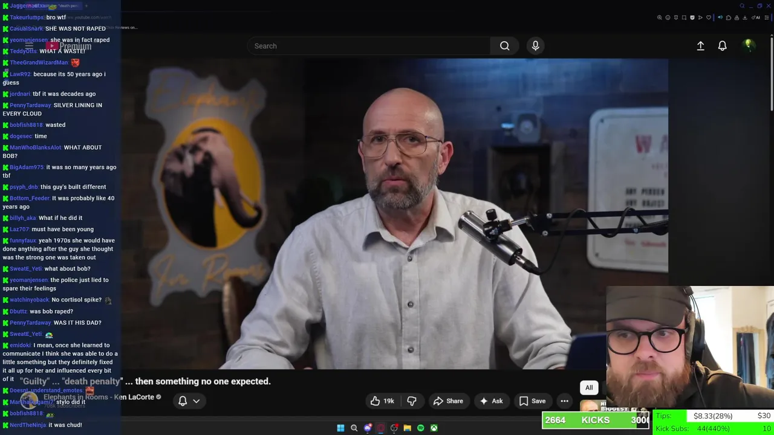This screenshot has width=774, height=435.
Task: Open Discord from the taskbar
Action: point(367,428)
